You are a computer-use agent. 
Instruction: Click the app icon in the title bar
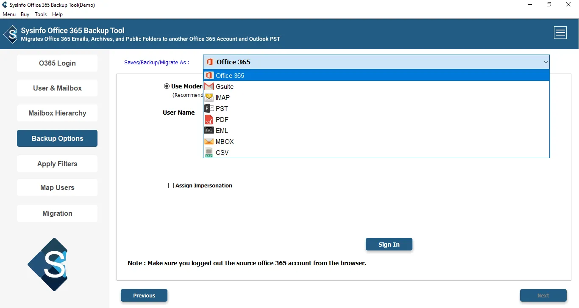coord(5,5)
